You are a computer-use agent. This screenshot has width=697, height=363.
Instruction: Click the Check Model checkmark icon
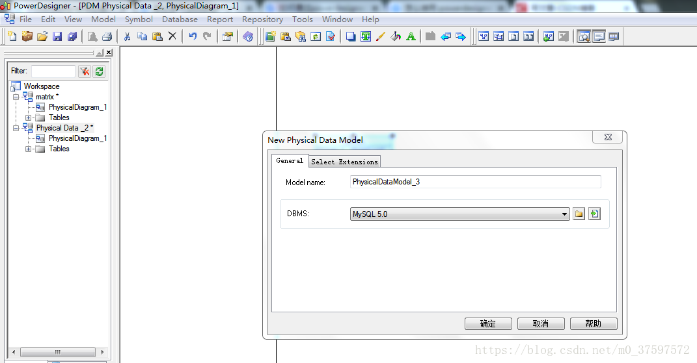pos(331,36)
